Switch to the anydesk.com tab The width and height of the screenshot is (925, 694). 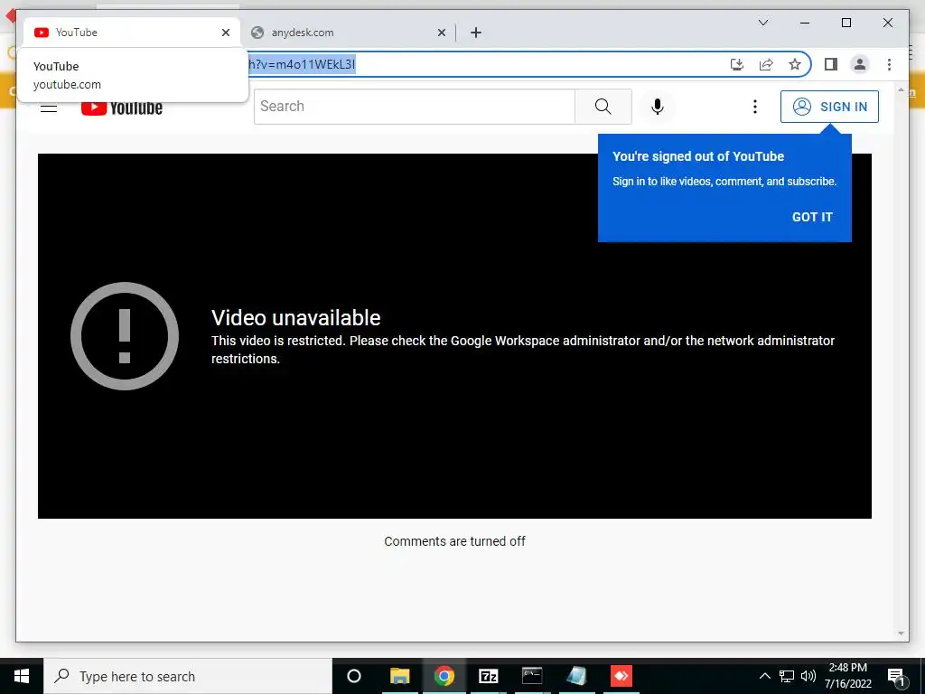(x=348, y=33)
